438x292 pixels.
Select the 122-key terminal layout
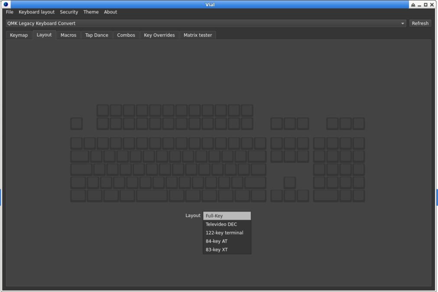pyautogui.click(x=227, y=233)
